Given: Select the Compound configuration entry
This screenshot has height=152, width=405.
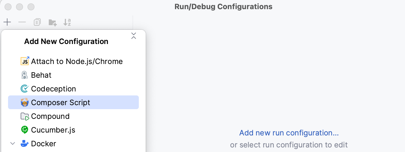Looking at the screenshot, I should click(50, 116).
